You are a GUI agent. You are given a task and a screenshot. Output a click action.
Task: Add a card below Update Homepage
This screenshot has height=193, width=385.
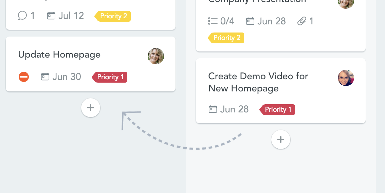coord(91,108)
